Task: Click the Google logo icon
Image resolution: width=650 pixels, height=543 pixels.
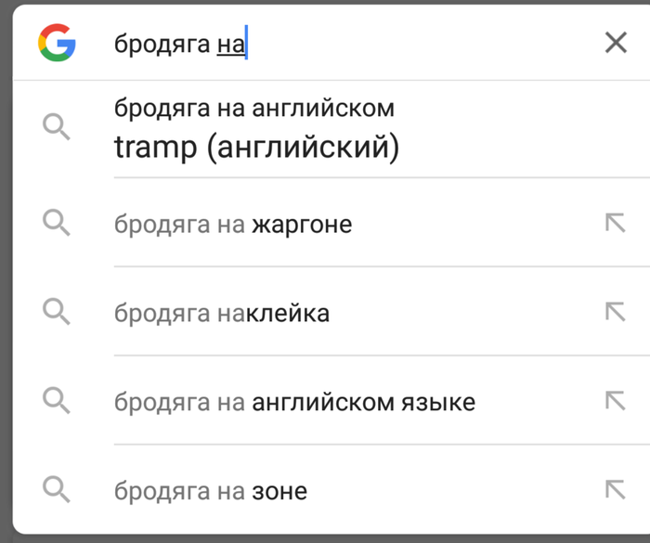Action: 57,43
